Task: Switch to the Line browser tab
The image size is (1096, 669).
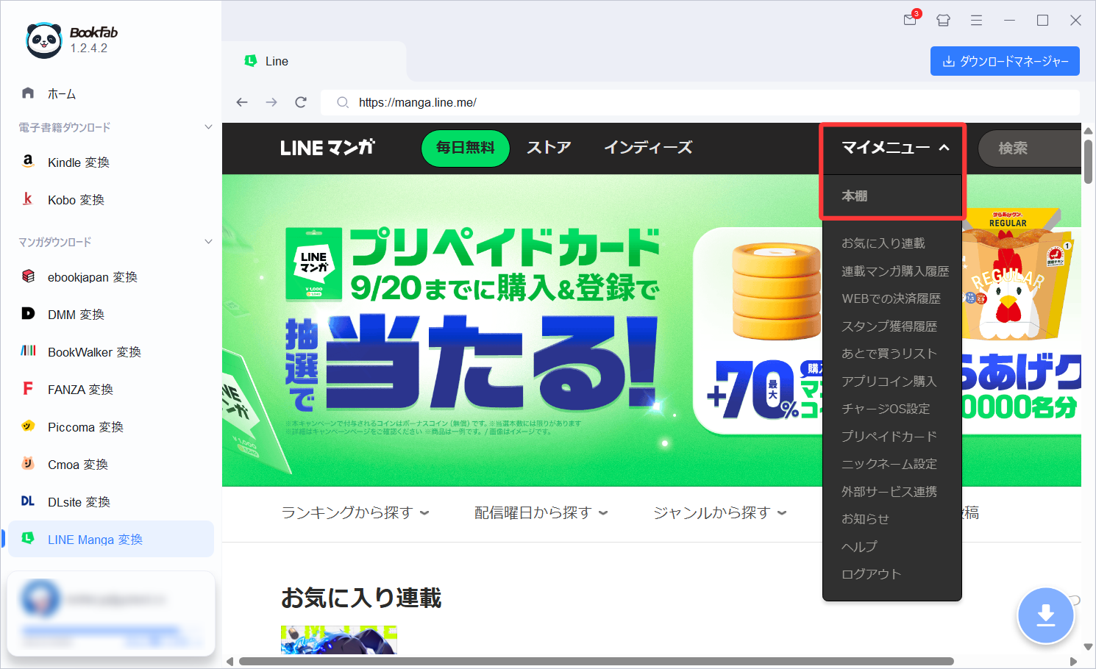Action: tap(315, 61)
